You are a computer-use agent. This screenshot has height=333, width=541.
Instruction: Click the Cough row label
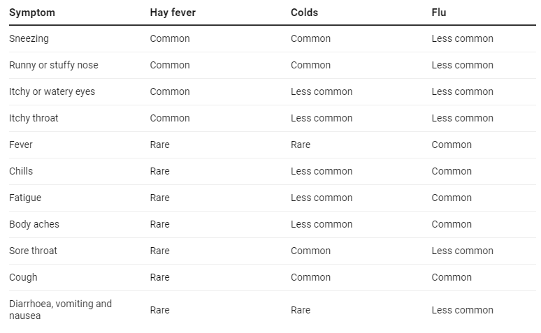coord(23,278)
